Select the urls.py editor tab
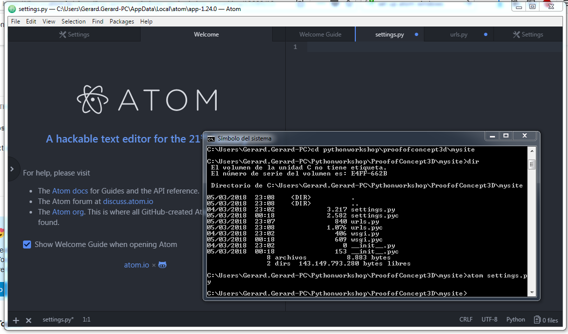The height and width of the screenshot is (334, 568). click(458, 34)
